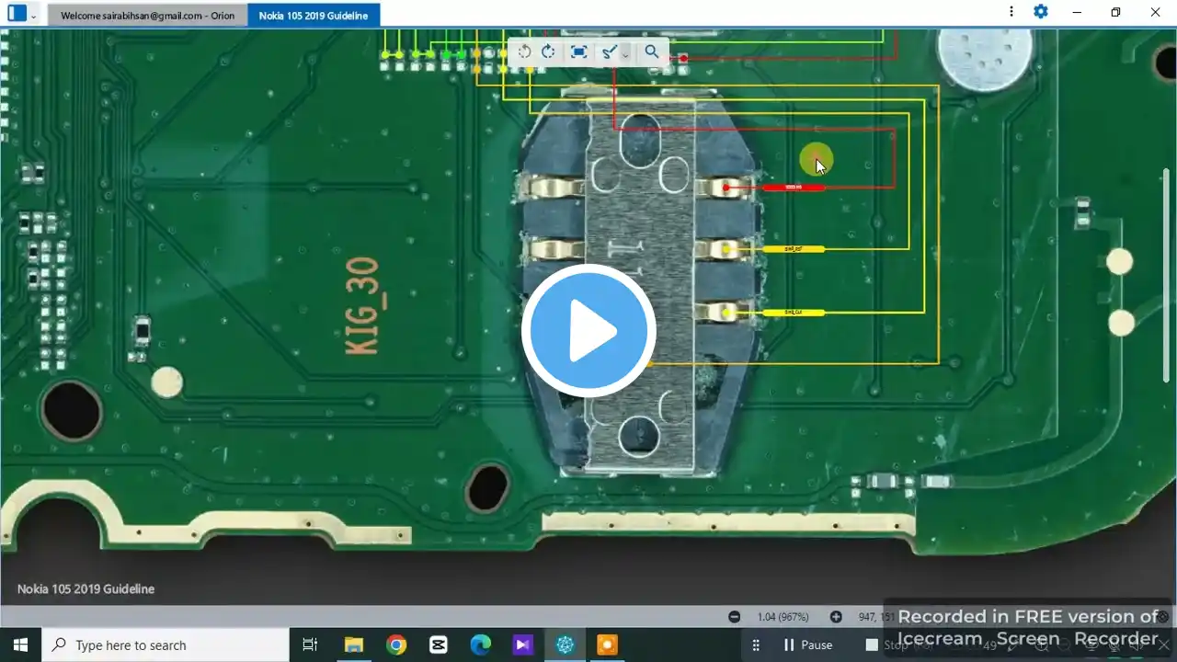
Task: Click the rotate clockwise icon
Action: click(x=549, y=52)
